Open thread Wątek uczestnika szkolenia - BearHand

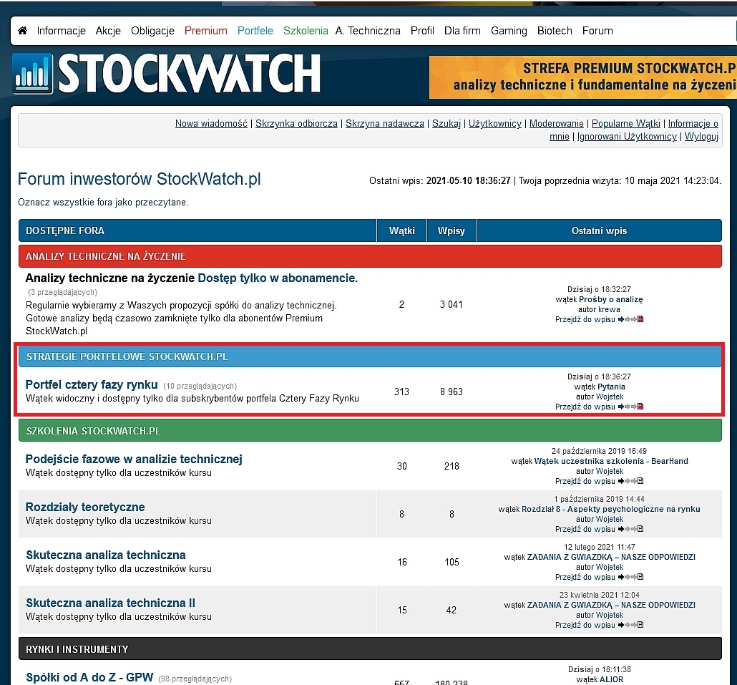point(611,461)
